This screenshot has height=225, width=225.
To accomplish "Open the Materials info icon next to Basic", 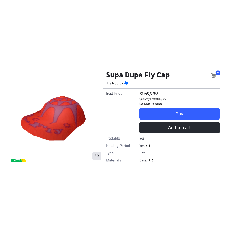I will (x=151, y=160).
